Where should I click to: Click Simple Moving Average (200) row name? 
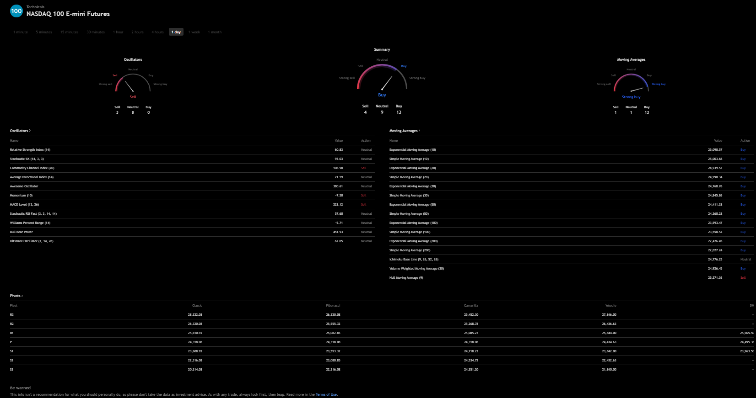pos(410,250)
